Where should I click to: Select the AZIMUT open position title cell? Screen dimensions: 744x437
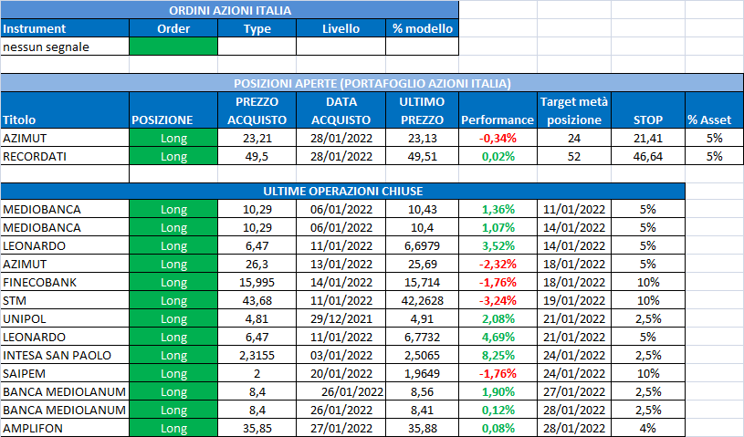(x=65, y=138)
